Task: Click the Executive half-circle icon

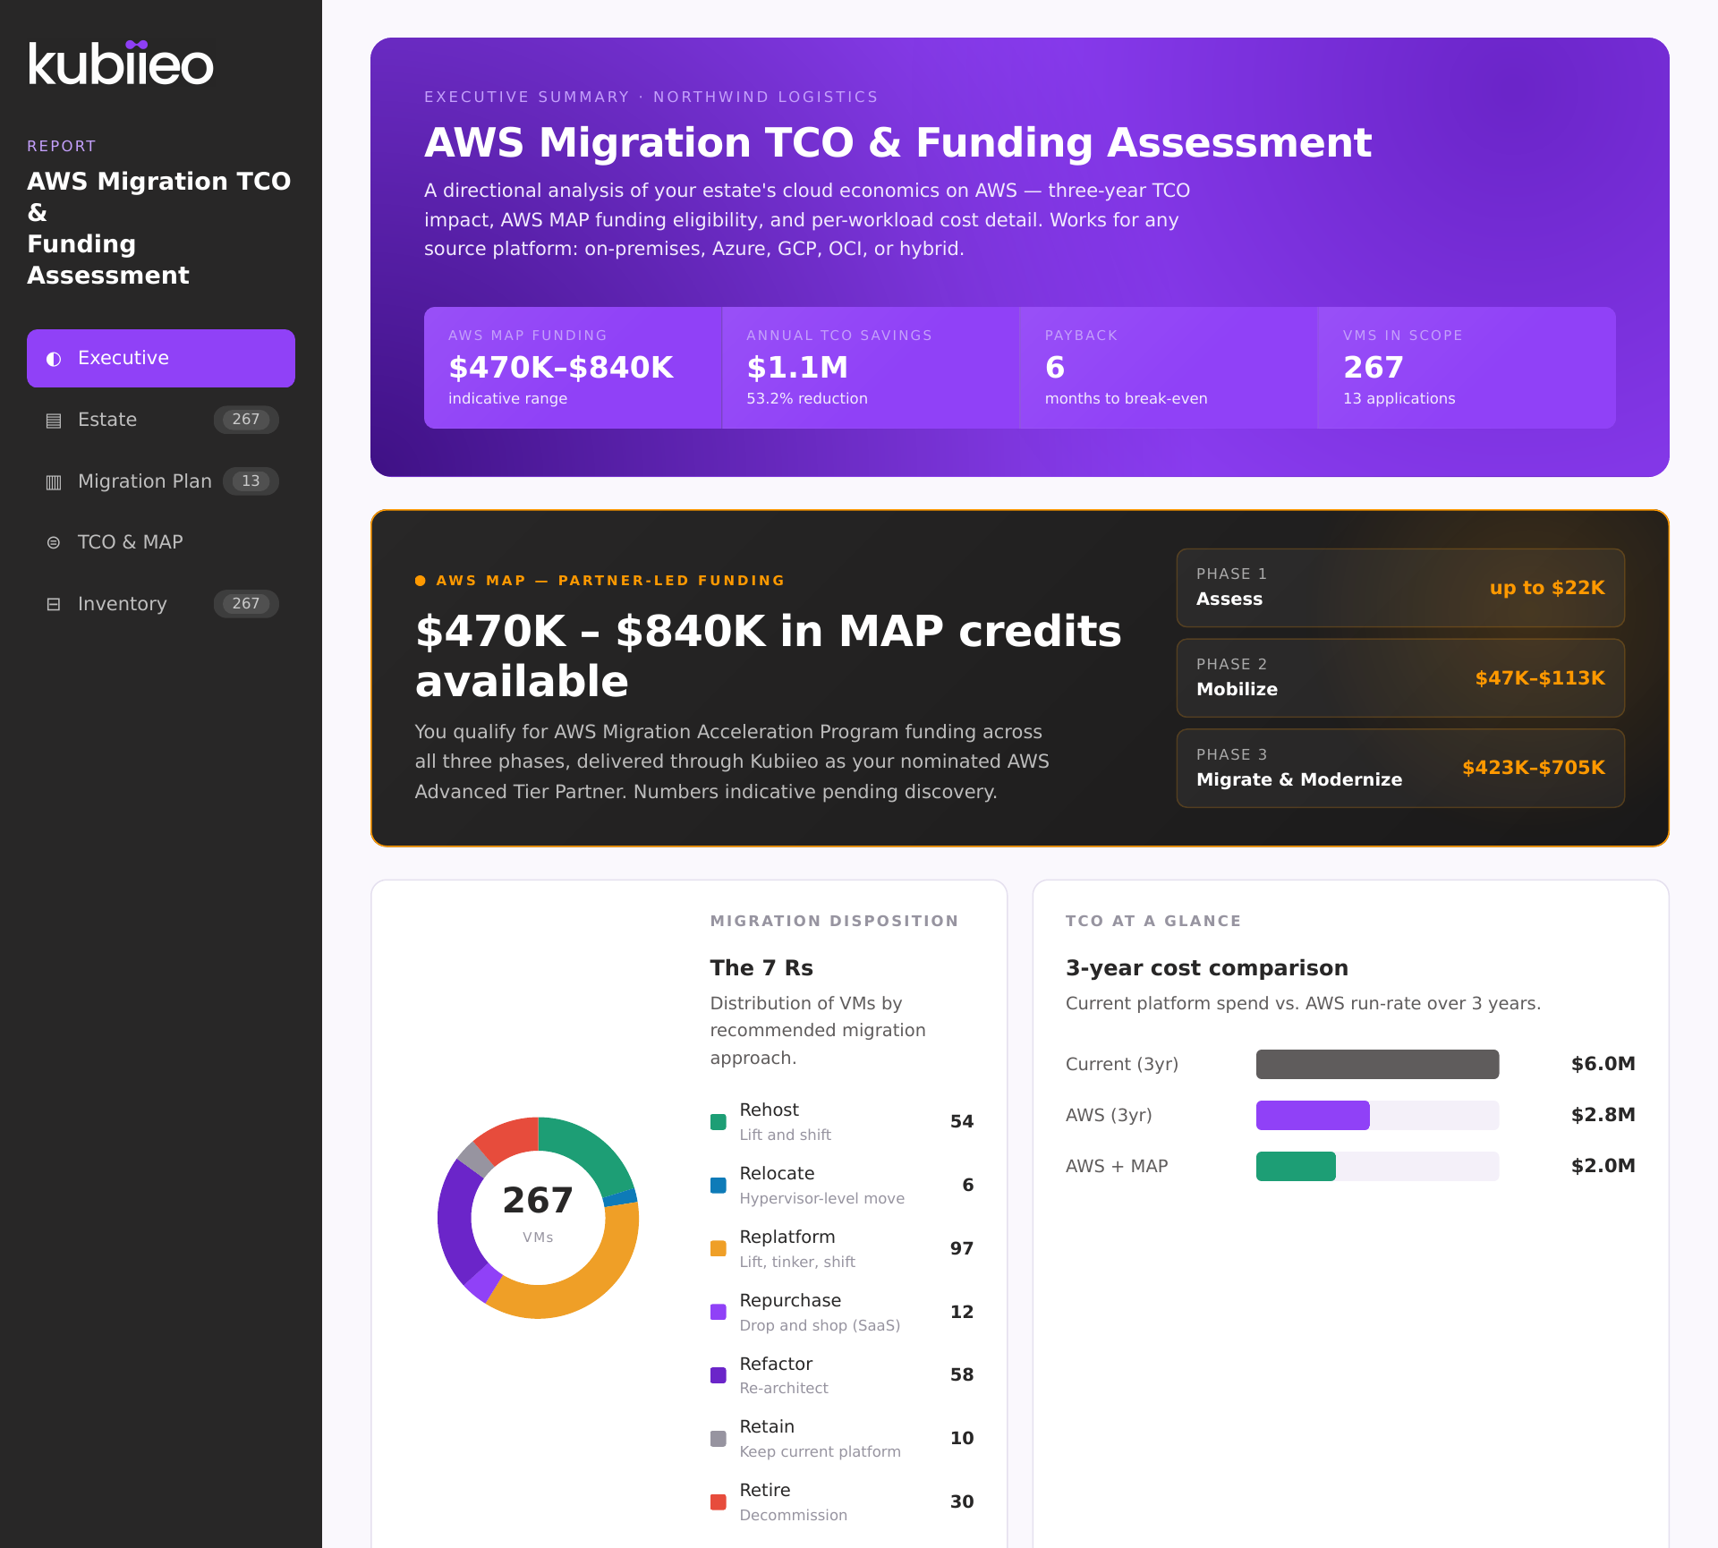Action: tap(54, 359)
